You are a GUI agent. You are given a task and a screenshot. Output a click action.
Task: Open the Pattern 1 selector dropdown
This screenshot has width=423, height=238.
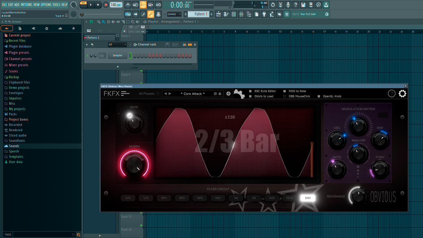(199, 14)
